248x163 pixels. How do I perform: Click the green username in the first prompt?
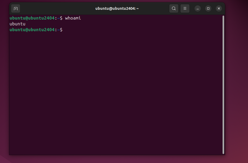tap(32, 18)
